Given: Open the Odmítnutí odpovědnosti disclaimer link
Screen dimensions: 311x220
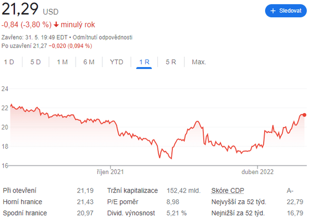Looking at the screenshot, I should 102,37.
